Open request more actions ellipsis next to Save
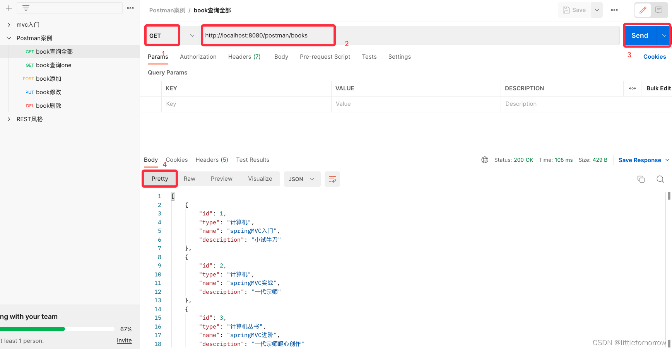Viewport: 672px width, 349px height. 614,10
